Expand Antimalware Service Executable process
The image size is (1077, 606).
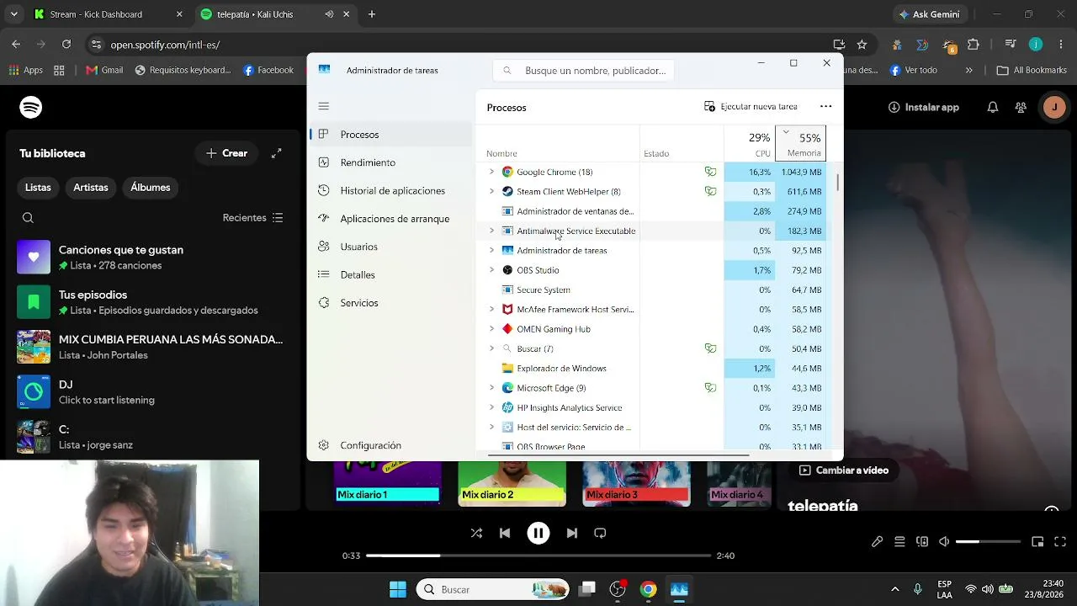coord(491,231)
